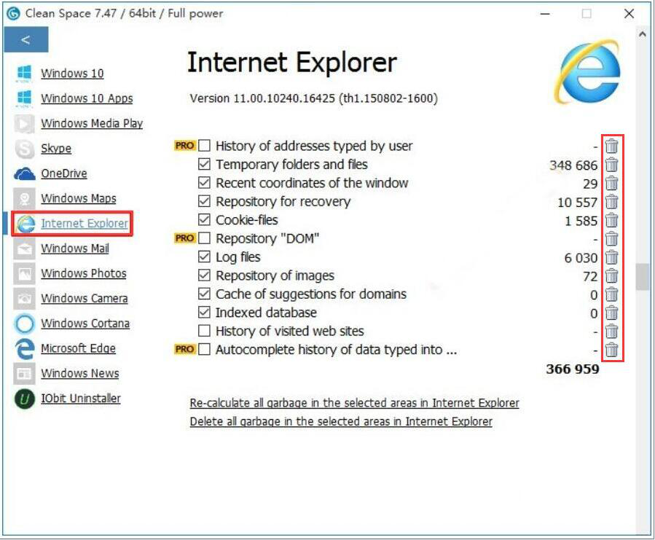Go back using the blue arrow button
655x540 pixels.
tap(26, 39)
